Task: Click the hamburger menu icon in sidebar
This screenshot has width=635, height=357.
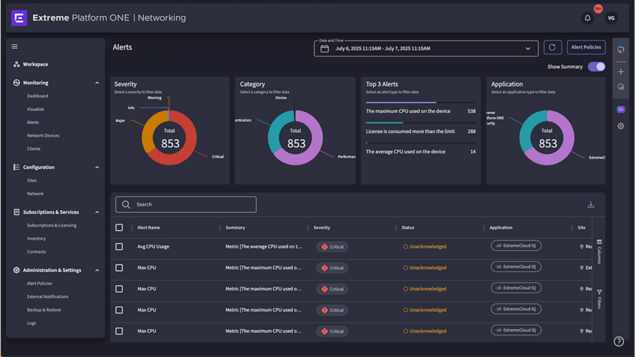Action: [x=15, y=47]
